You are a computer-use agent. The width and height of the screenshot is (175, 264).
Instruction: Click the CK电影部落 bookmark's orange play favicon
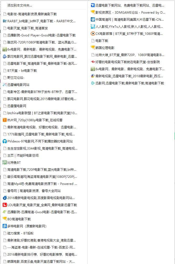click(93, 34)
